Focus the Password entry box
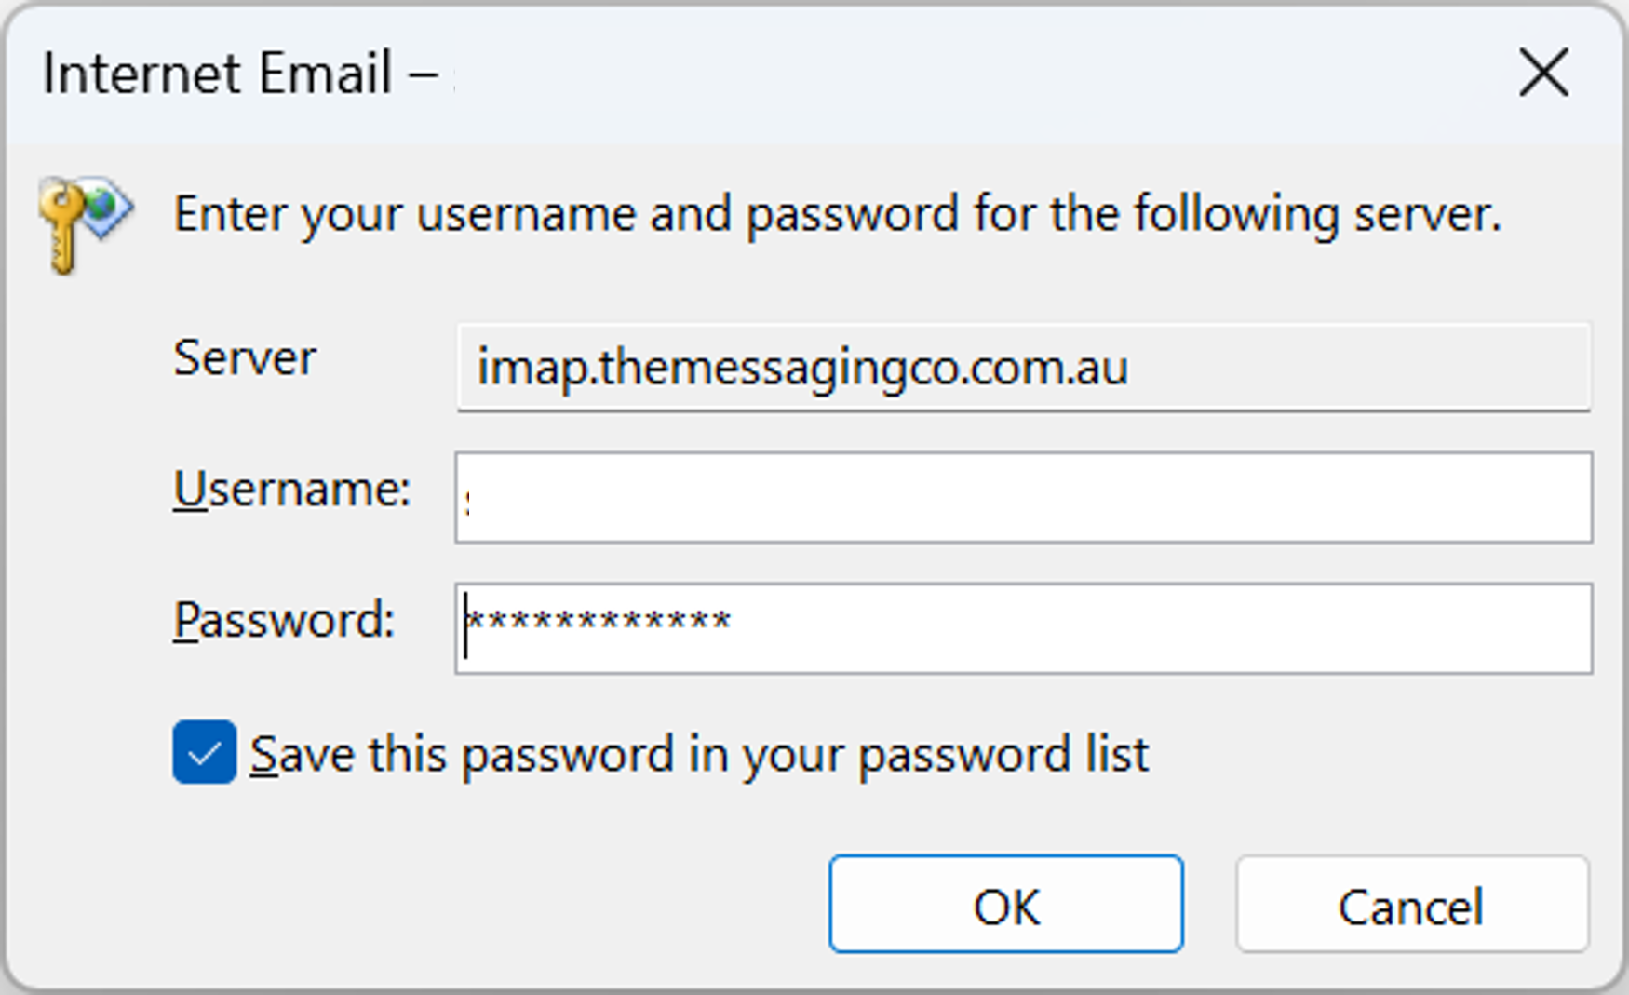This screenshot has height=995, width=1629. coord(1024,626)
